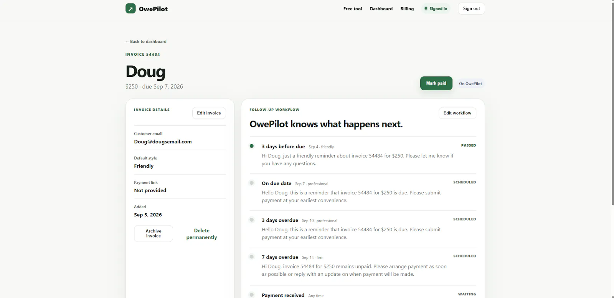
Task: Click the remains unpaid message text
Action: point(354,270)
